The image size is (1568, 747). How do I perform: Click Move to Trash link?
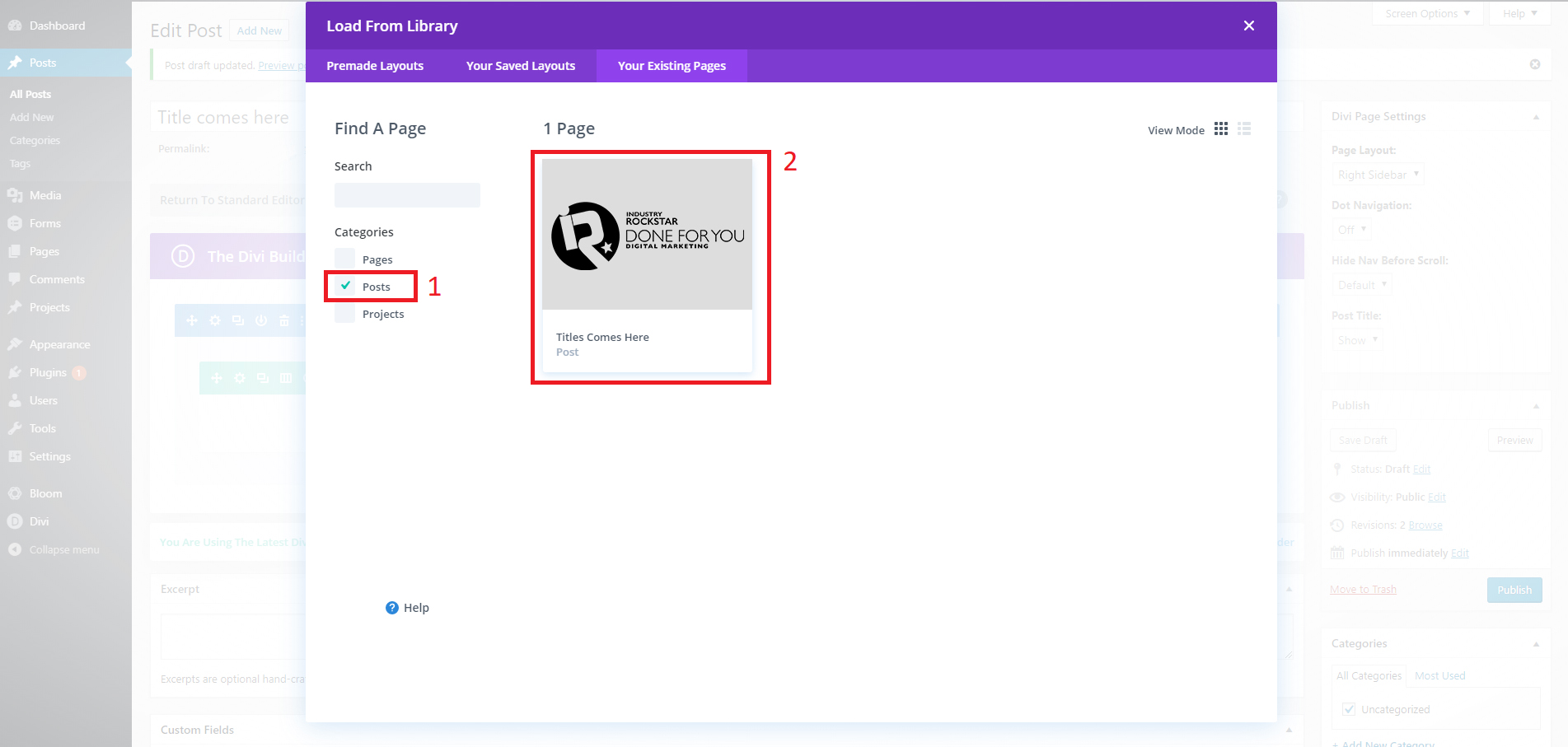click(1363, 590)
